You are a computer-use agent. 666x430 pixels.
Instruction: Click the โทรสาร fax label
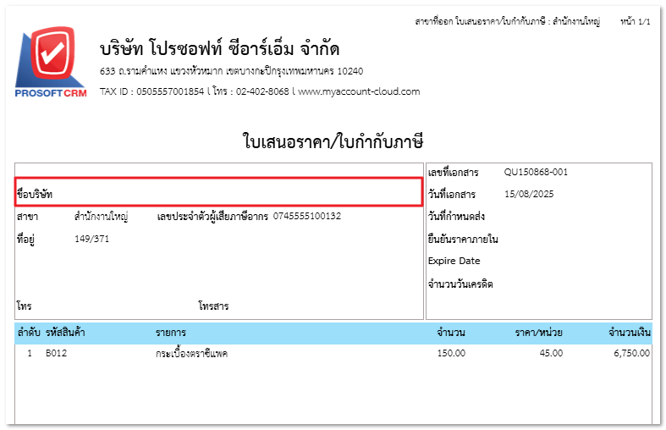click(213, 306)
